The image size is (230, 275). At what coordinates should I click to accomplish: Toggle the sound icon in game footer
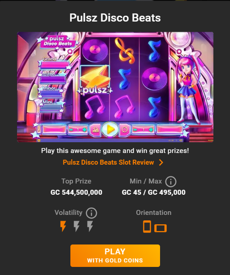point(181,140)
